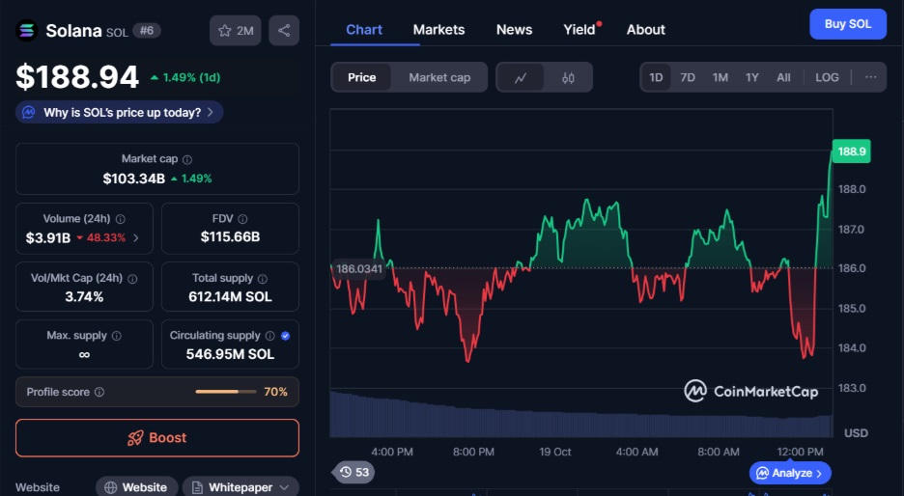Select the Market cap chart toggle
Screen dimensions: 904x496
(439, 77)
